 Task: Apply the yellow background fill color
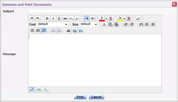click(x=120, y=19)
